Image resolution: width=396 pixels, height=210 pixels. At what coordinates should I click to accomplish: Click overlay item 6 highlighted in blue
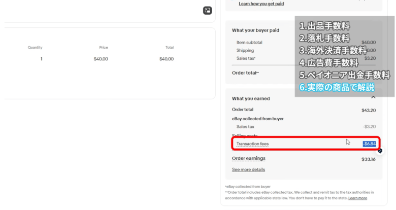click(x=337, y=87)
